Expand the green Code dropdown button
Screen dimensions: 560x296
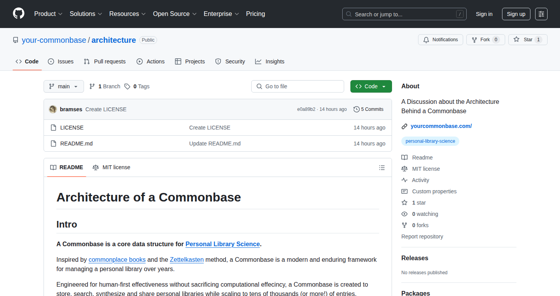click(x=371, y=86)
